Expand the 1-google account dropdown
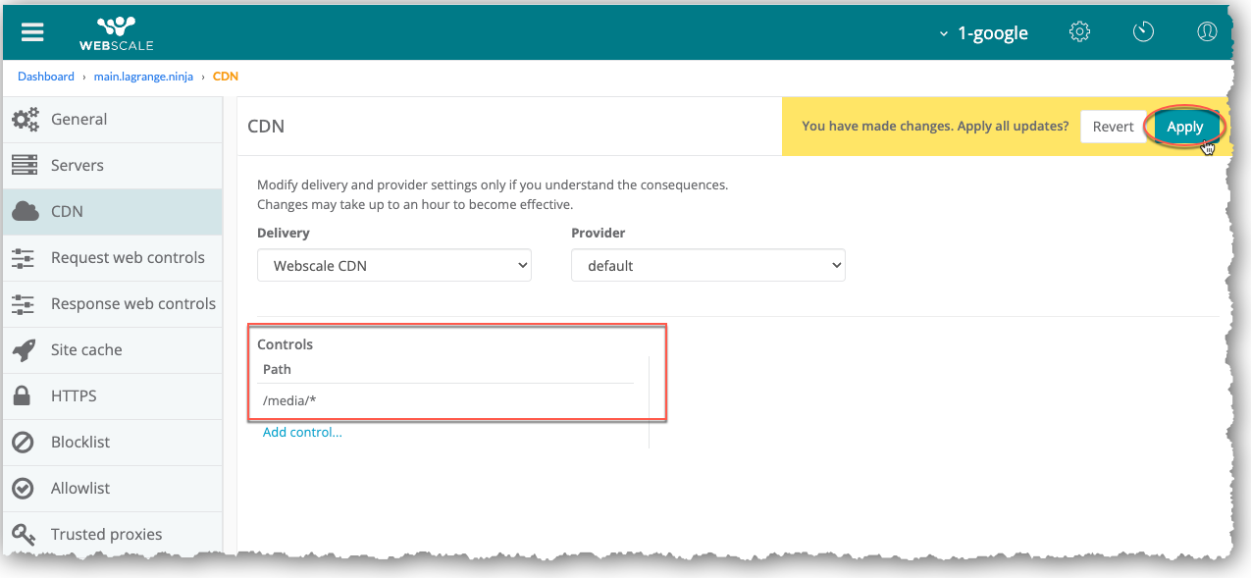 pos(984,33)
